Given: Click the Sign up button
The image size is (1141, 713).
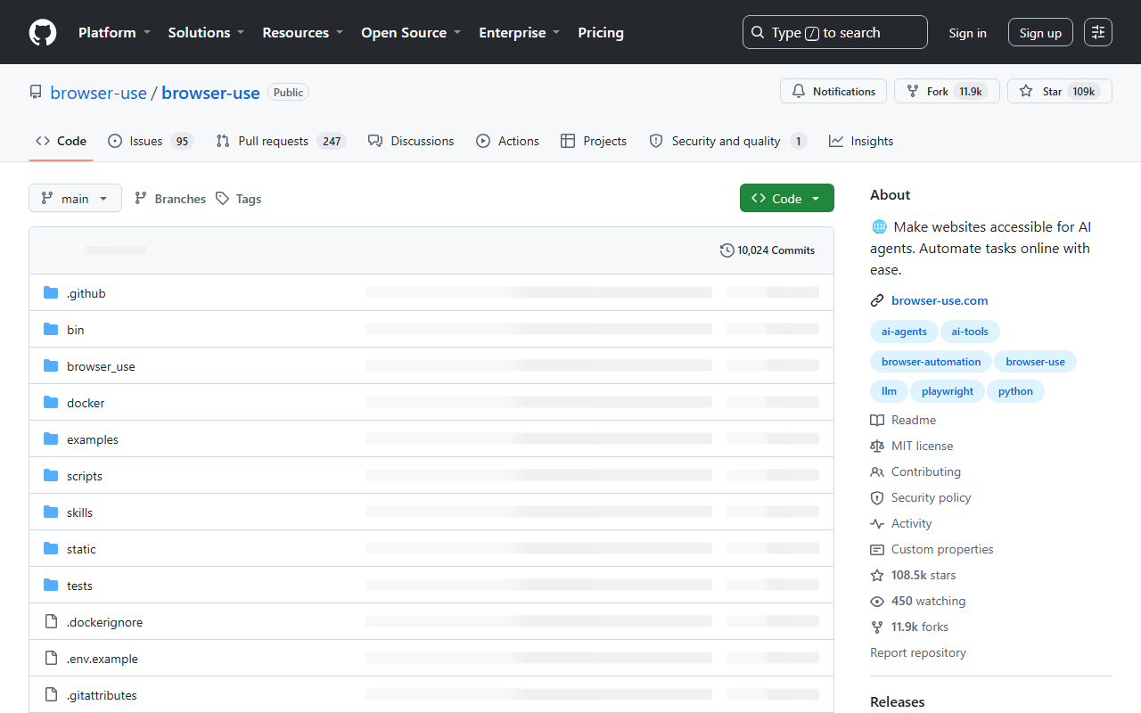Looking at the screenshot, I should pyautogui.click(x=1040, y=33).
